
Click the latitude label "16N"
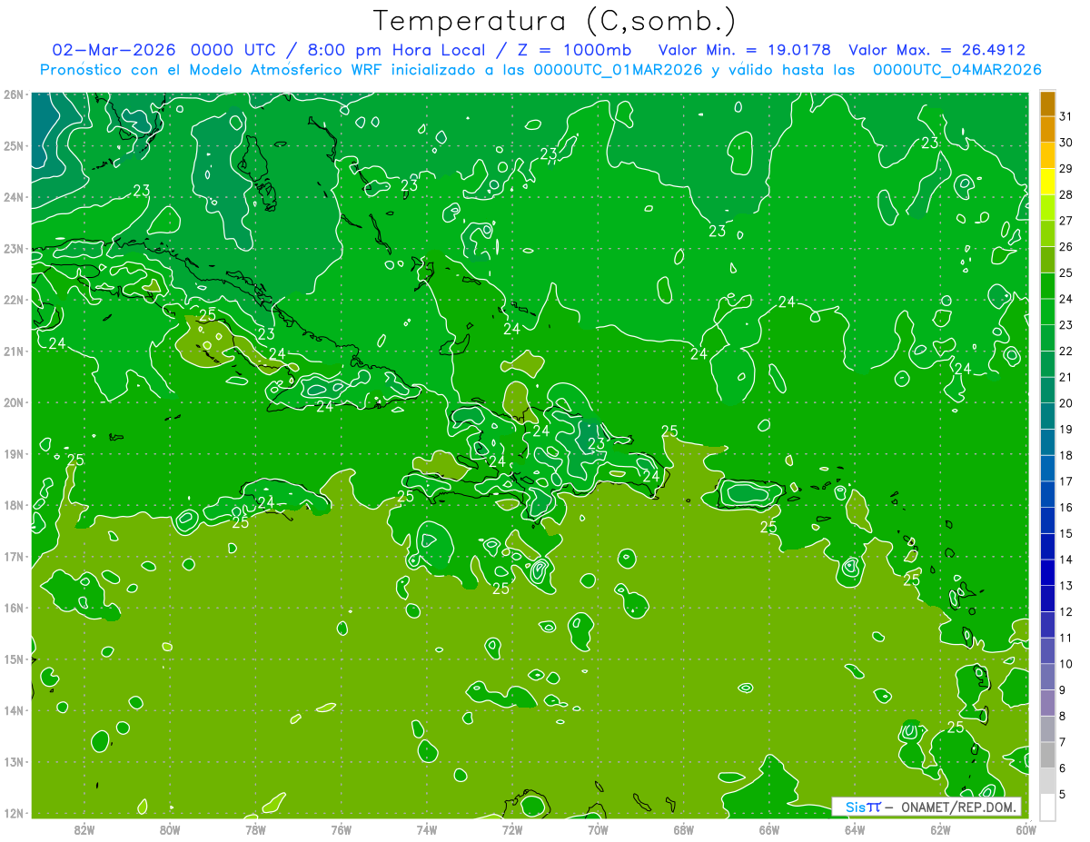[x=13, y=608]
